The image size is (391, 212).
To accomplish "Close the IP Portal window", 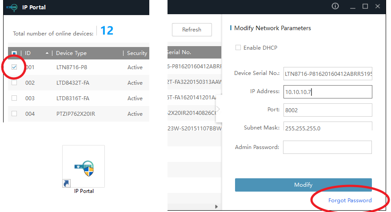I will pyautogui.click(x=378, y=6).
